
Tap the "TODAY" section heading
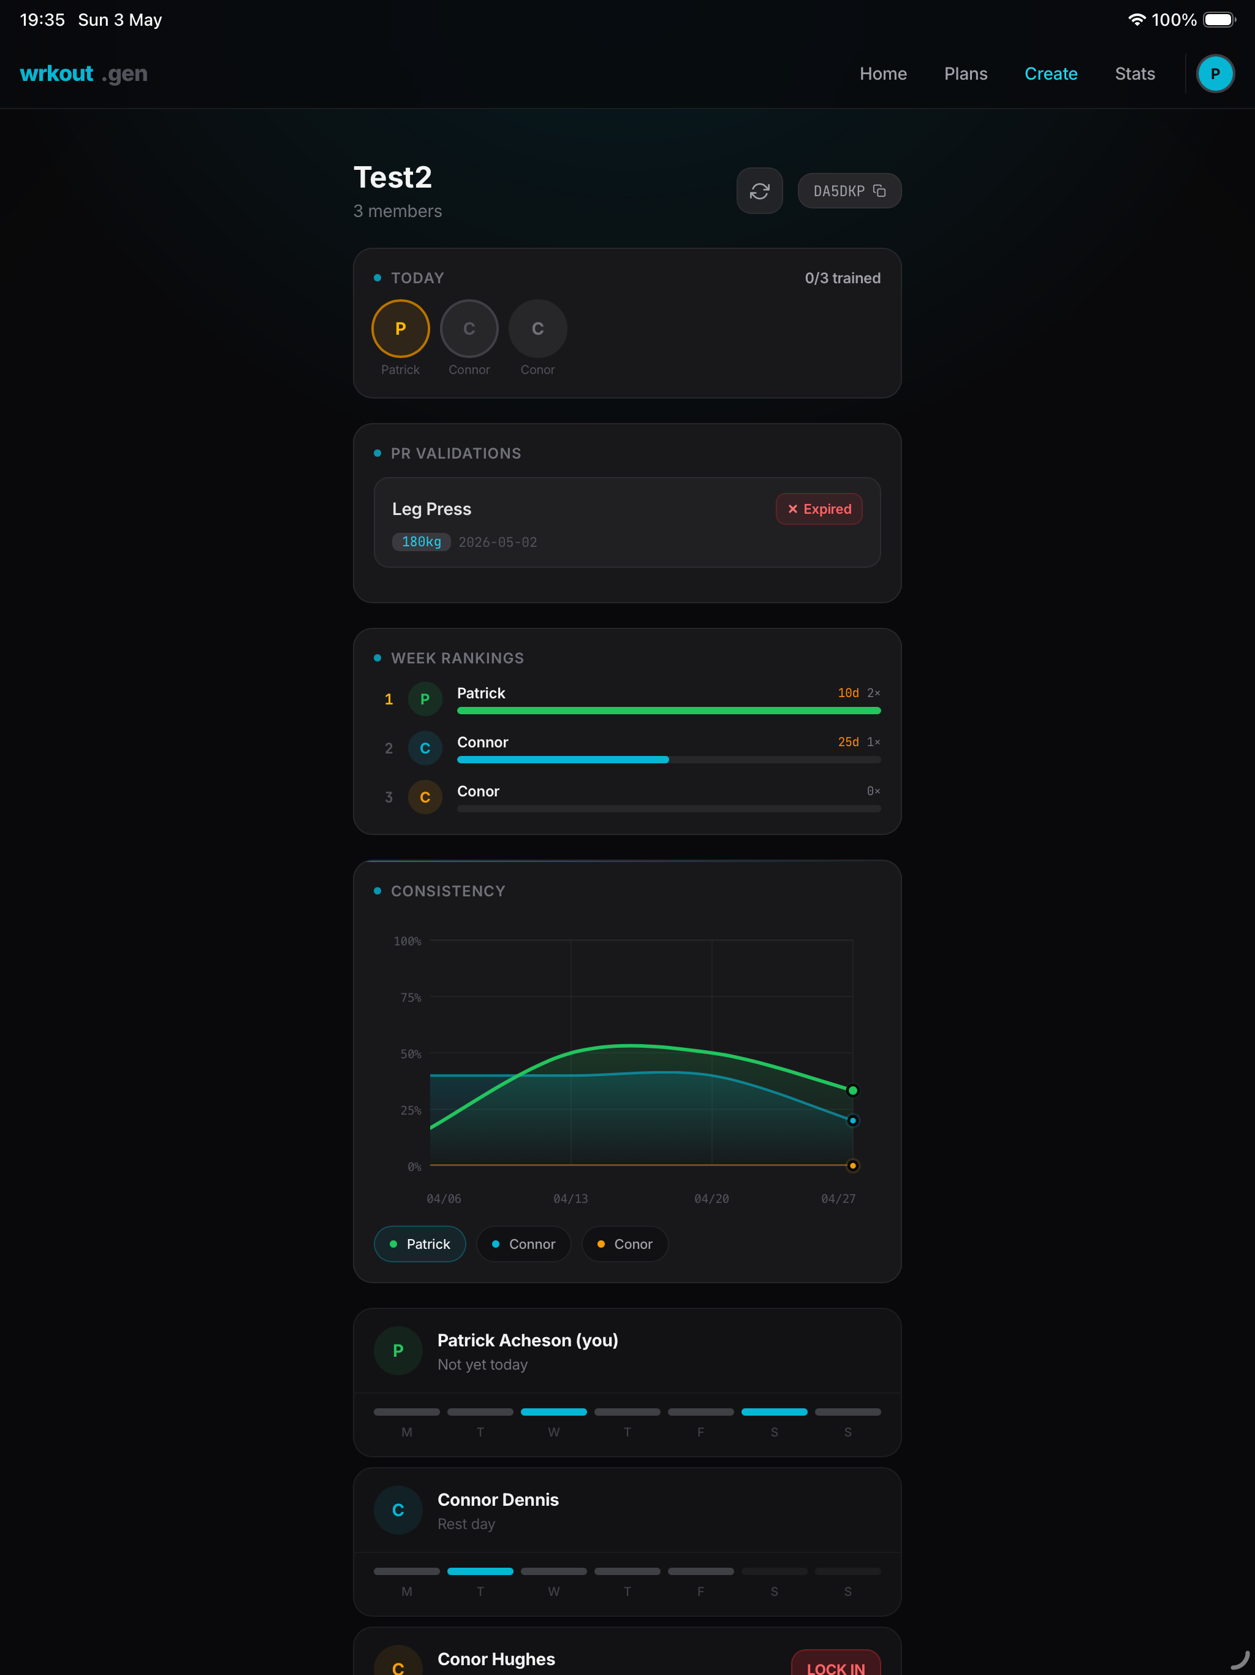[417, 278]
